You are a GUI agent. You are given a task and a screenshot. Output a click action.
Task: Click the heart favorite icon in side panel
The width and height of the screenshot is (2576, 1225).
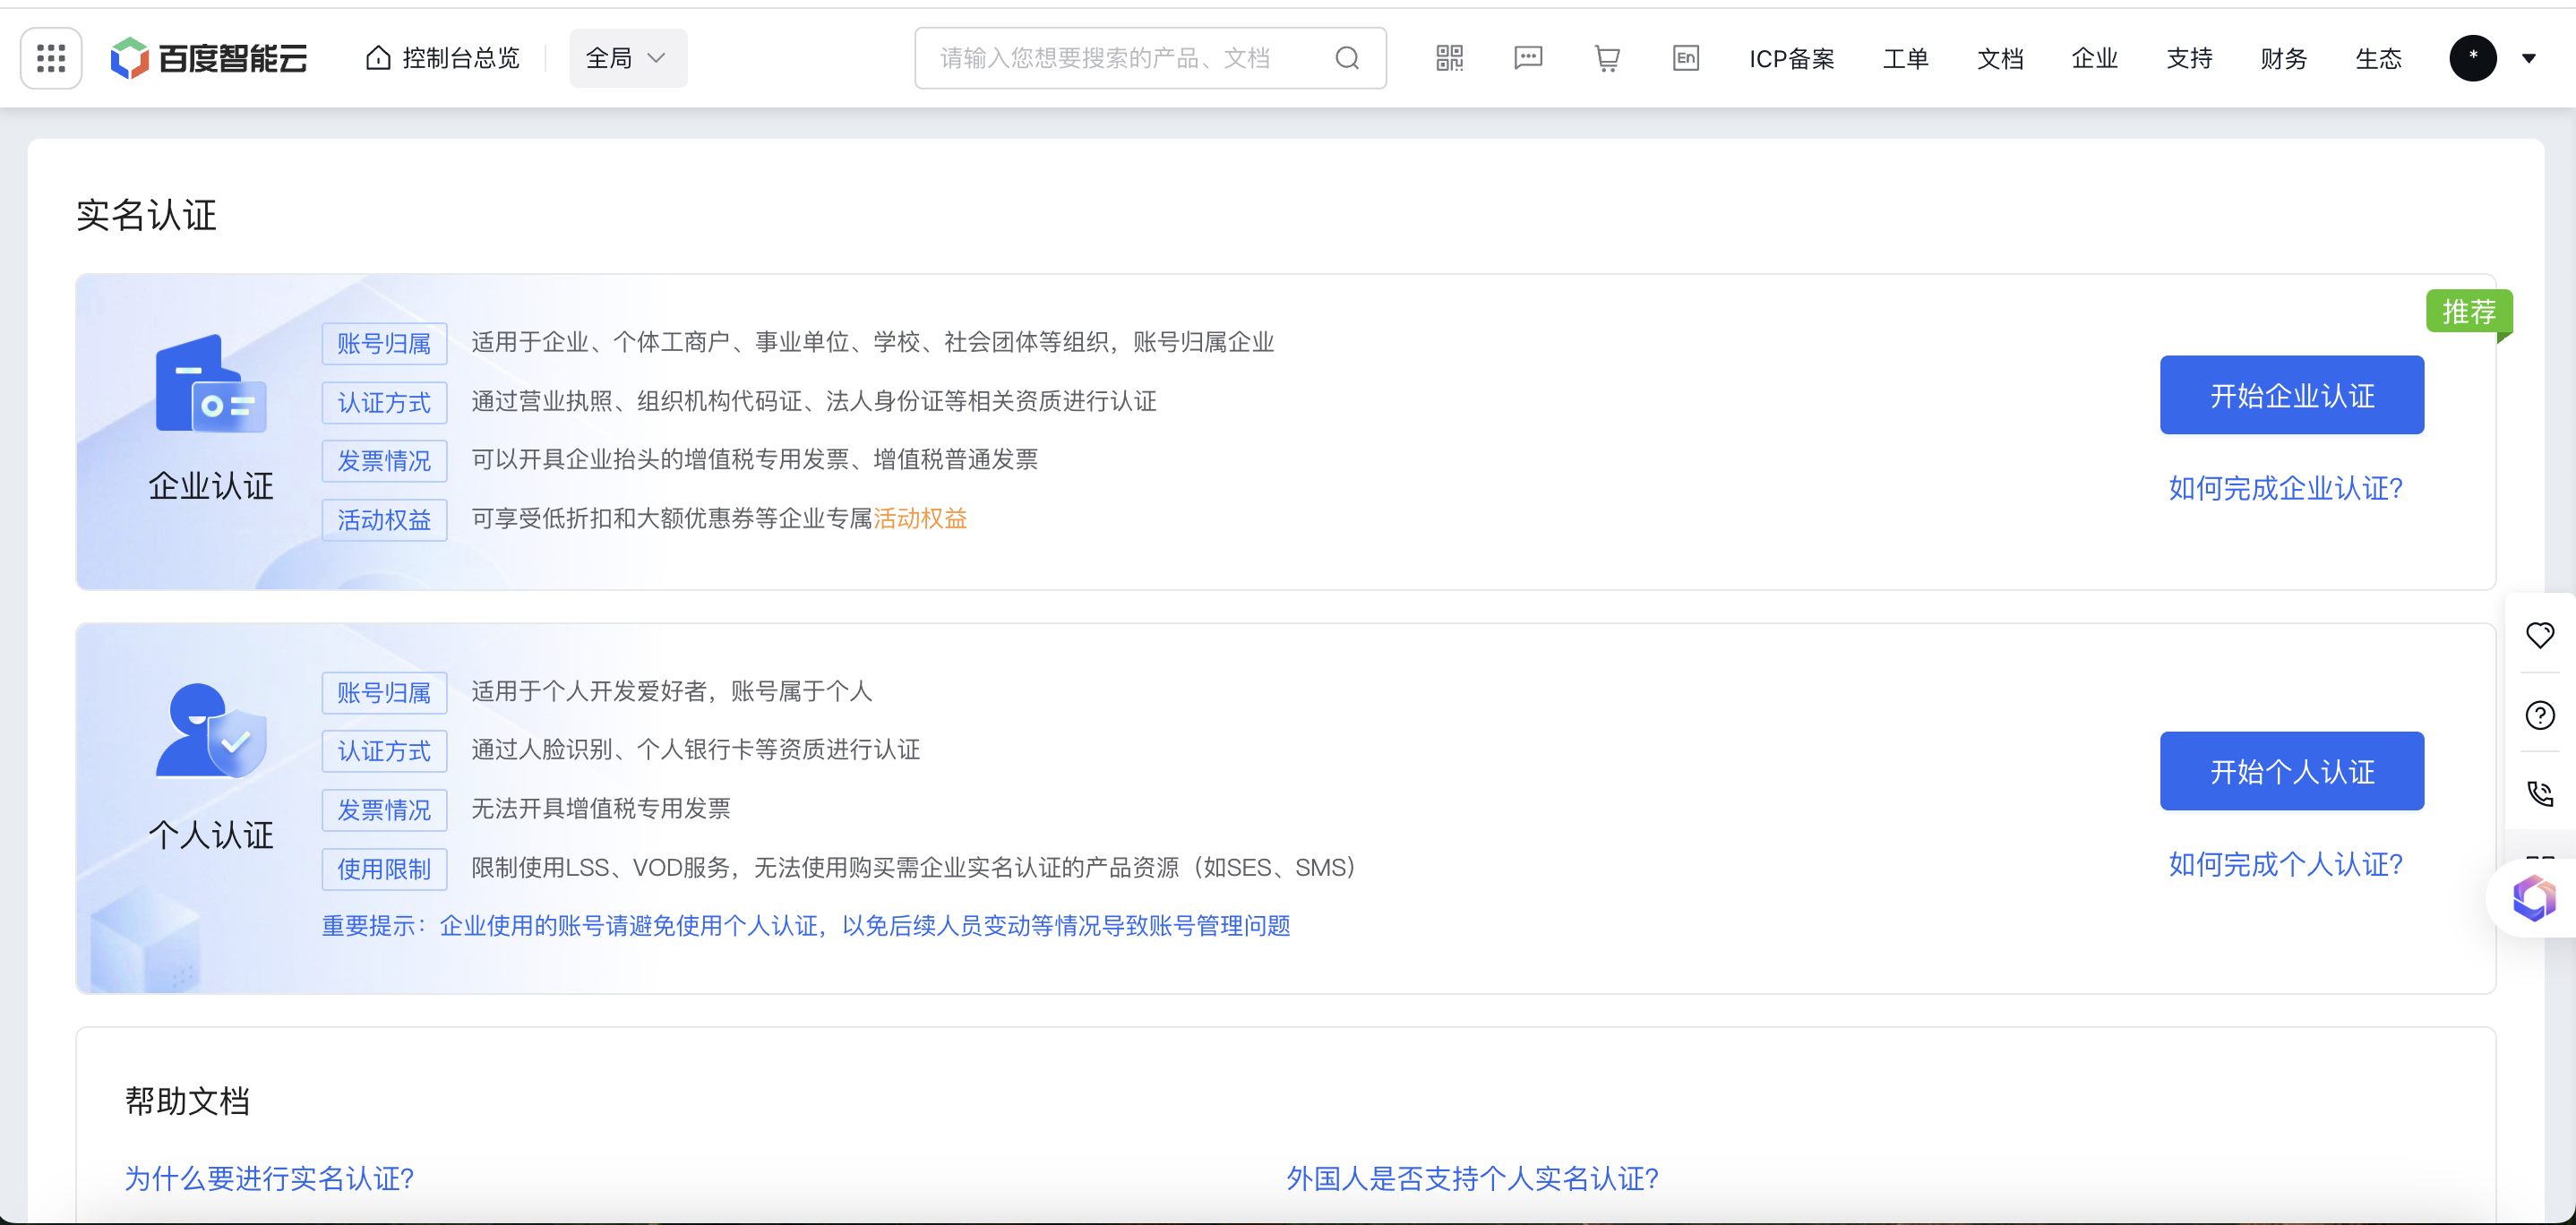click(2539, 635)
